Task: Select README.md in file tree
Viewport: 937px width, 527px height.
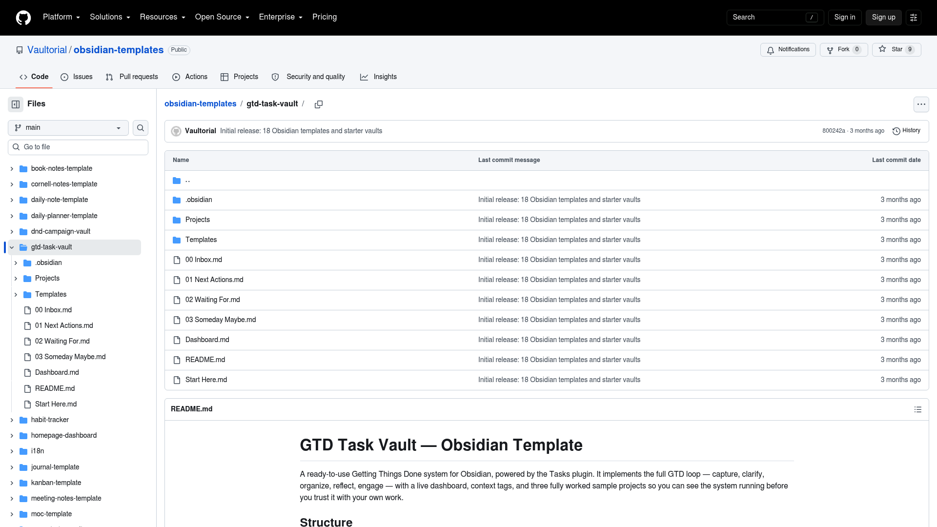Action: point(55,389)
